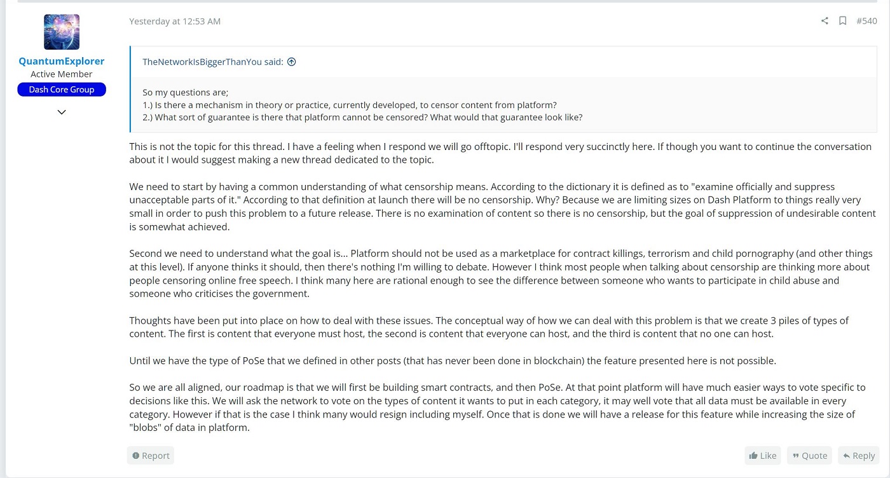
Task: Click the reply arrow icon beside Reply
Action: 846,455
